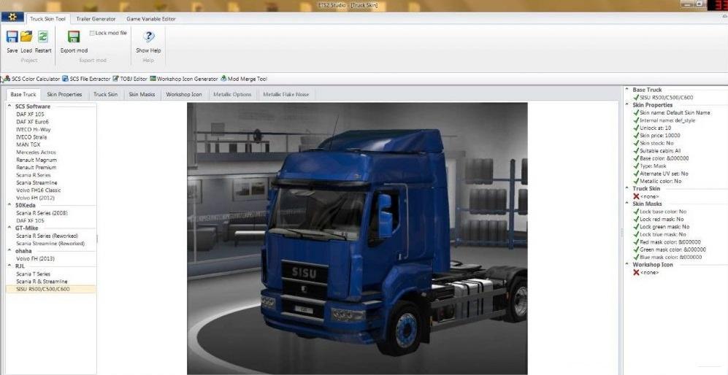Open a project with the Load icon
Image resolution: width=728 pixels, height=375 pixels.
pyautogui.click(x=26, y=36)
